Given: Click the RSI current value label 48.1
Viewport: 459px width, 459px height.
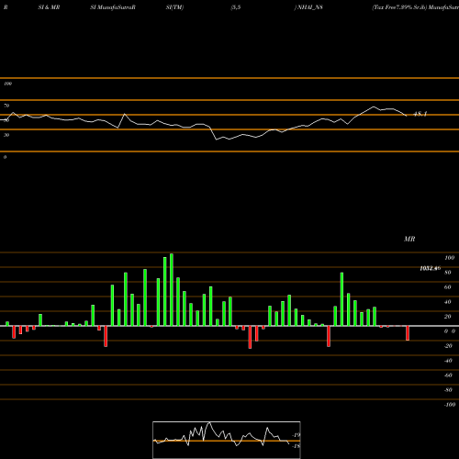Looking at the screenshot, I should click(x=420, y=114).
